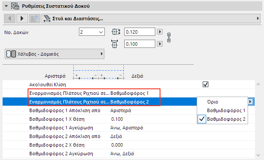Click the page list icon button
Viewport: 264px width, 160px height.
click(x=35, y=19)
